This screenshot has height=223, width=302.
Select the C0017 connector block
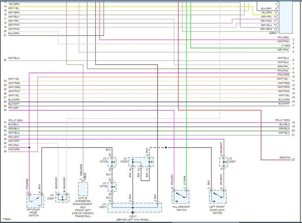point(135,207)
